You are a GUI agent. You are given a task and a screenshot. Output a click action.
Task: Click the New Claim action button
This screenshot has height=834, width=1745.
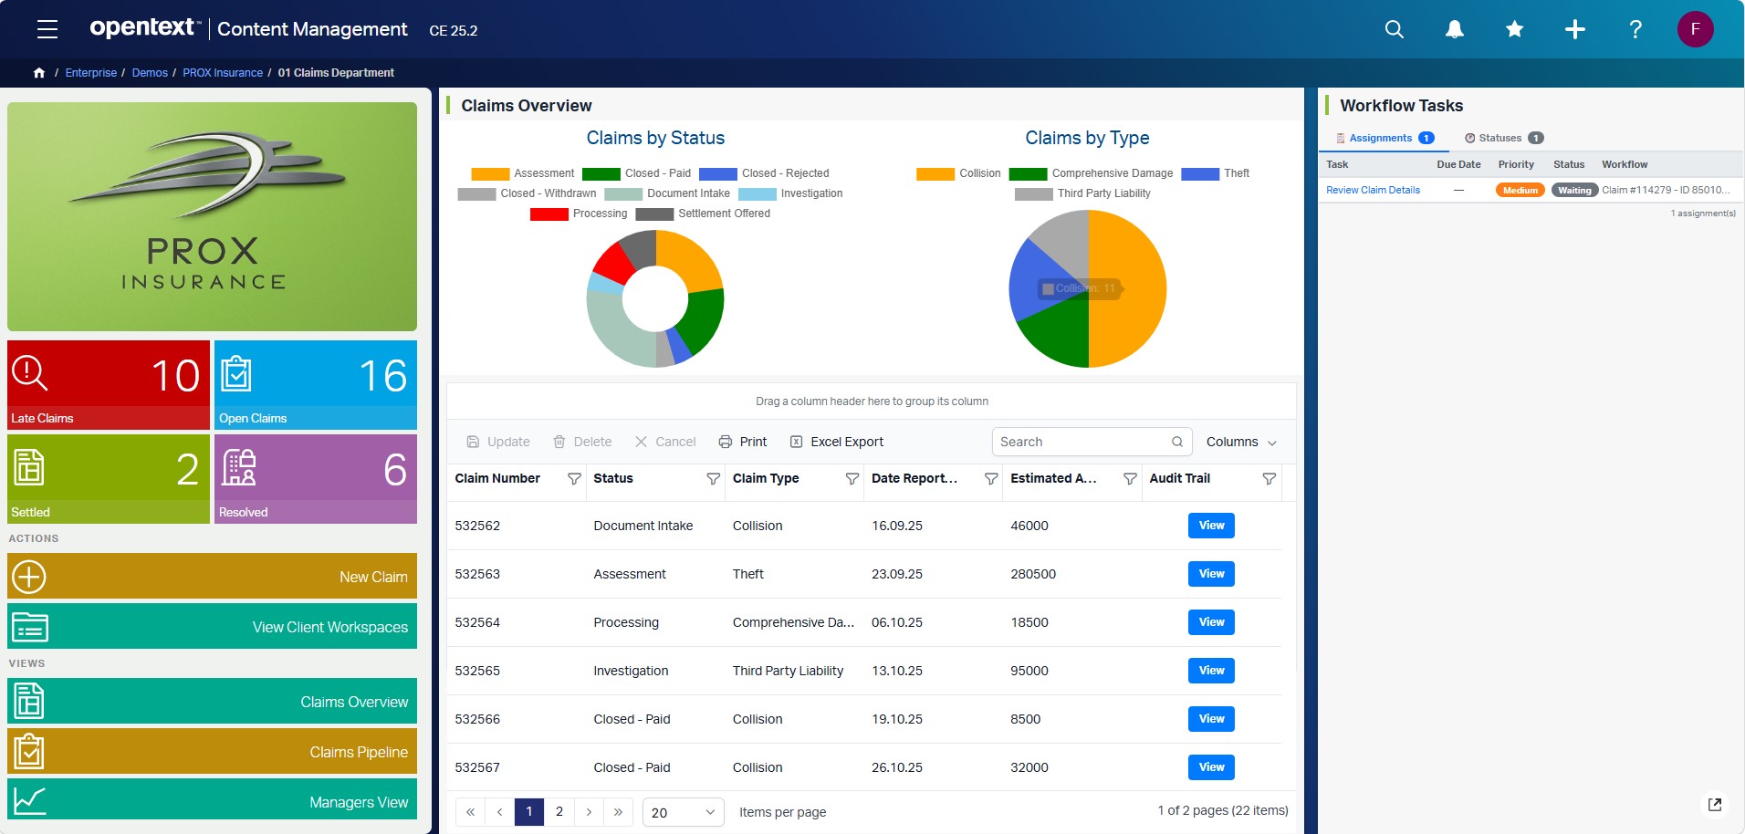(212, 577)
